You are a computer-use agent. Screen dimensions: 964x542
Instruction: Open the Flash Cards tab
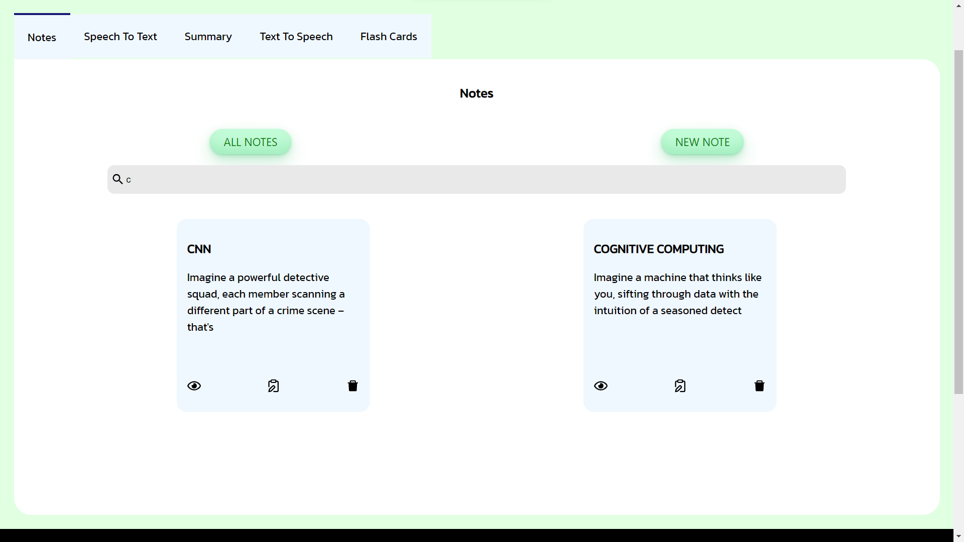point(388,36)
